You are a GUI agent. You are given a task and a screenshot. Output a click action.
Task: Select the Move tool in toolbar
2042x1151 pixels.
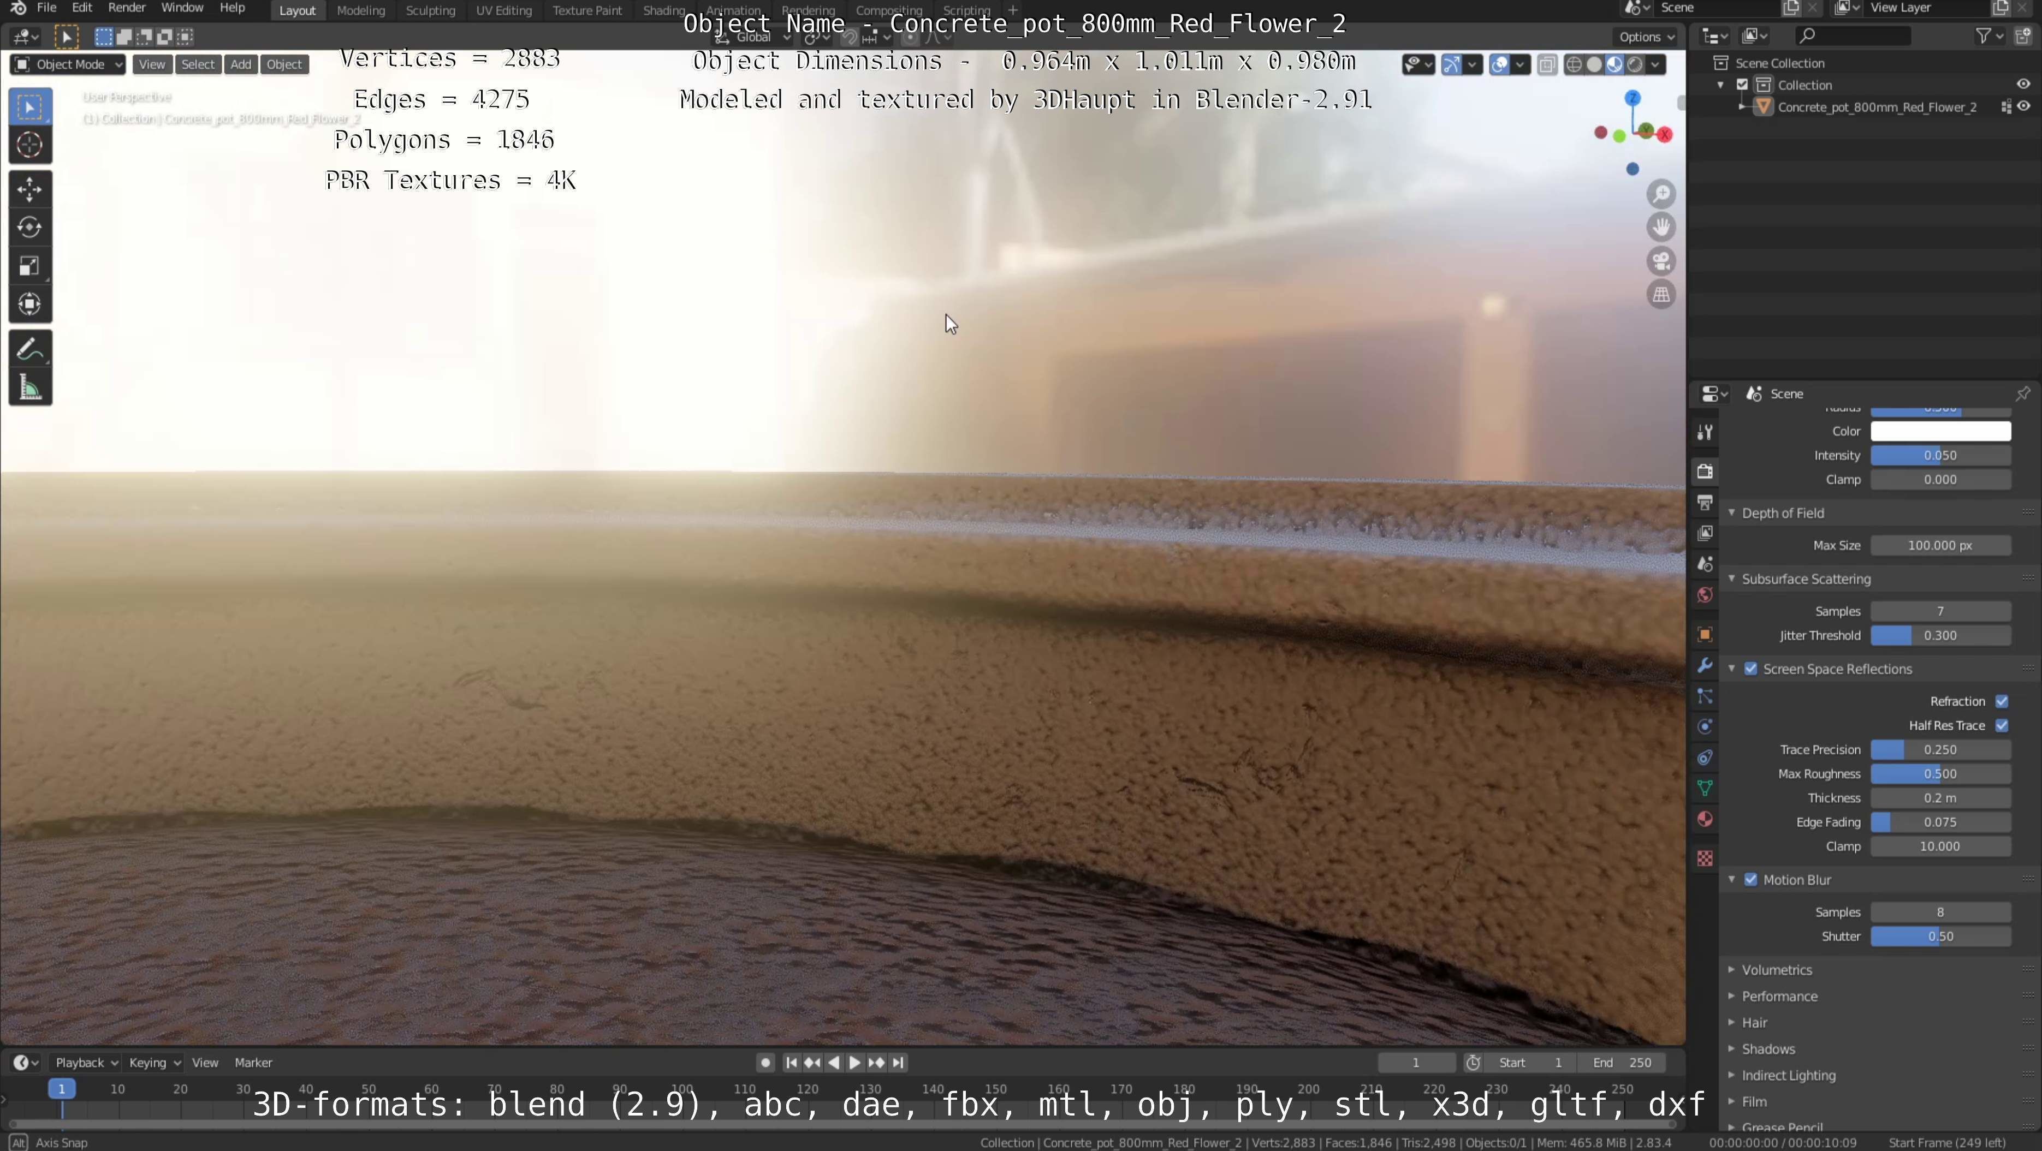click(29, 189)
